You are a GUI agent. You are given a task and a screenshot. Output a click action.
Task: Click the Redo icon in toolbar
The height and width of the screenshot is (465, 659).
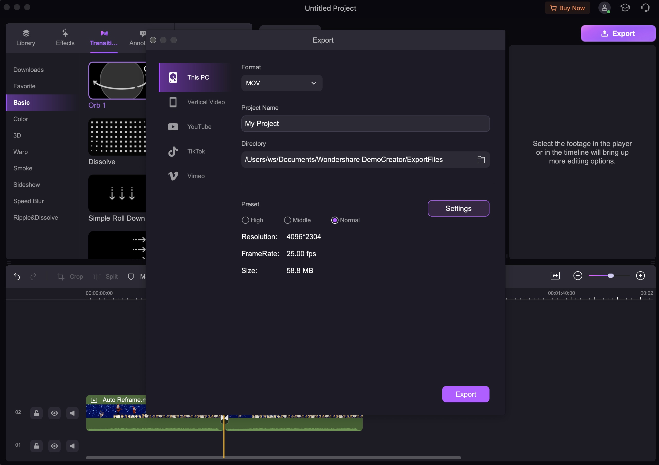(34, 276)
